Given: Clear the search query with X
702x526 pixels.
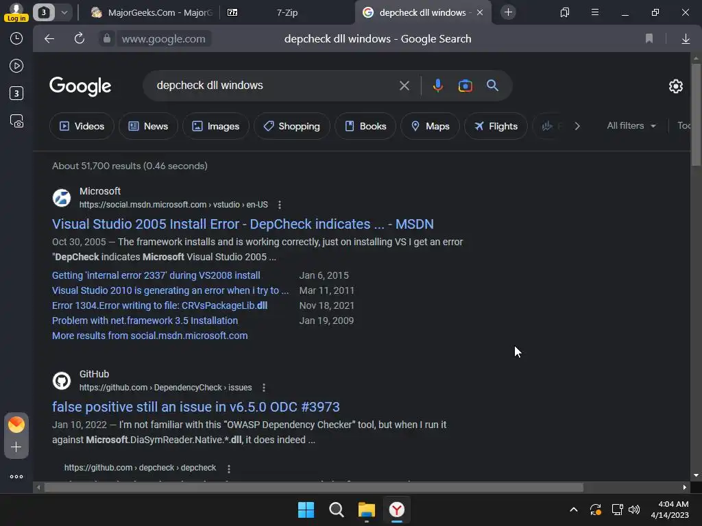Looking at the screenshot, I should point(404,86).
